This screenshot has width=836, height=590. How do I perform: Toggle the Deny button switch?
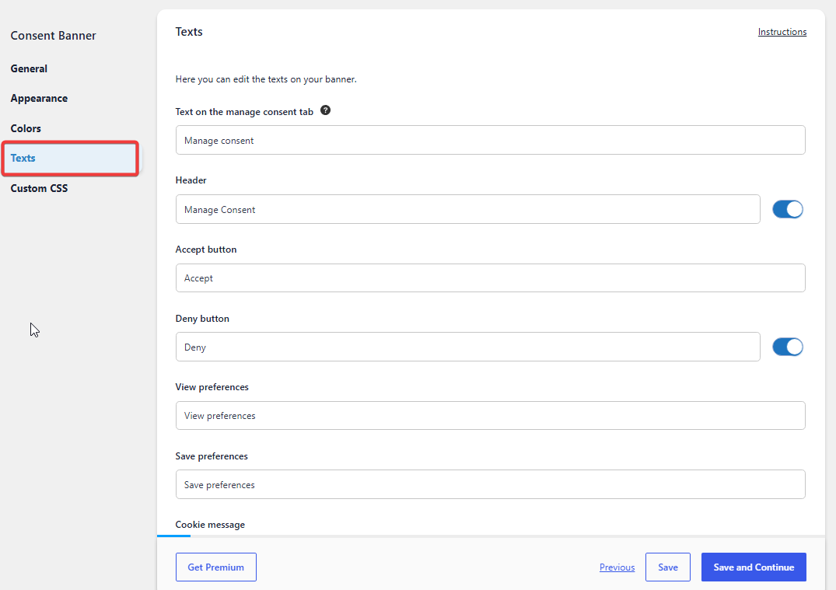788,347
